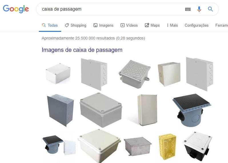Select the patterned metal lid box image
The height and width of the screenshot is (163, 228).
point(135,74)
